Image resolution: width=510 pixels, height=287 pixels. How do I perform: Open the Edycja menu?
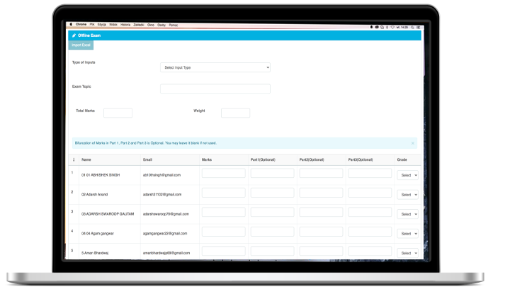(x=102, y=25)
